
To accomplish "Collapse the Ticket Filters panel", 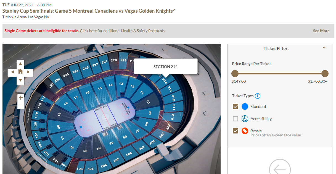I will coord(324,48).
